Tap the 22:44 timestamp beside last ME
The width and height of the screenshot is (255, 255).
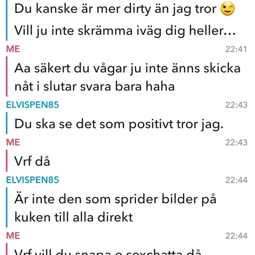236,236
